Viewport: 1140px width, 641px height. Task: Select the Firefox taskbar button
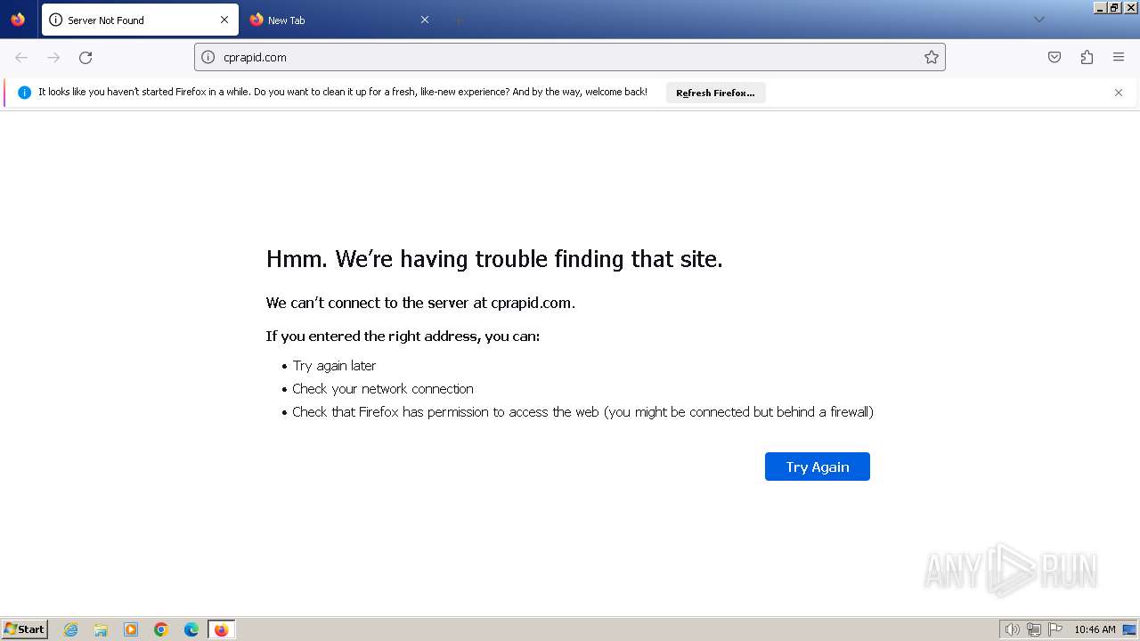221,629
